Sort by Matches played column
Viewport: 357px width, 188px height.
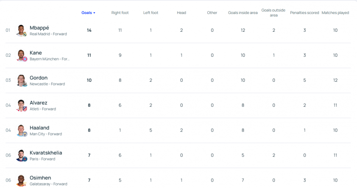pyautogui.click(x=335, y=13)
